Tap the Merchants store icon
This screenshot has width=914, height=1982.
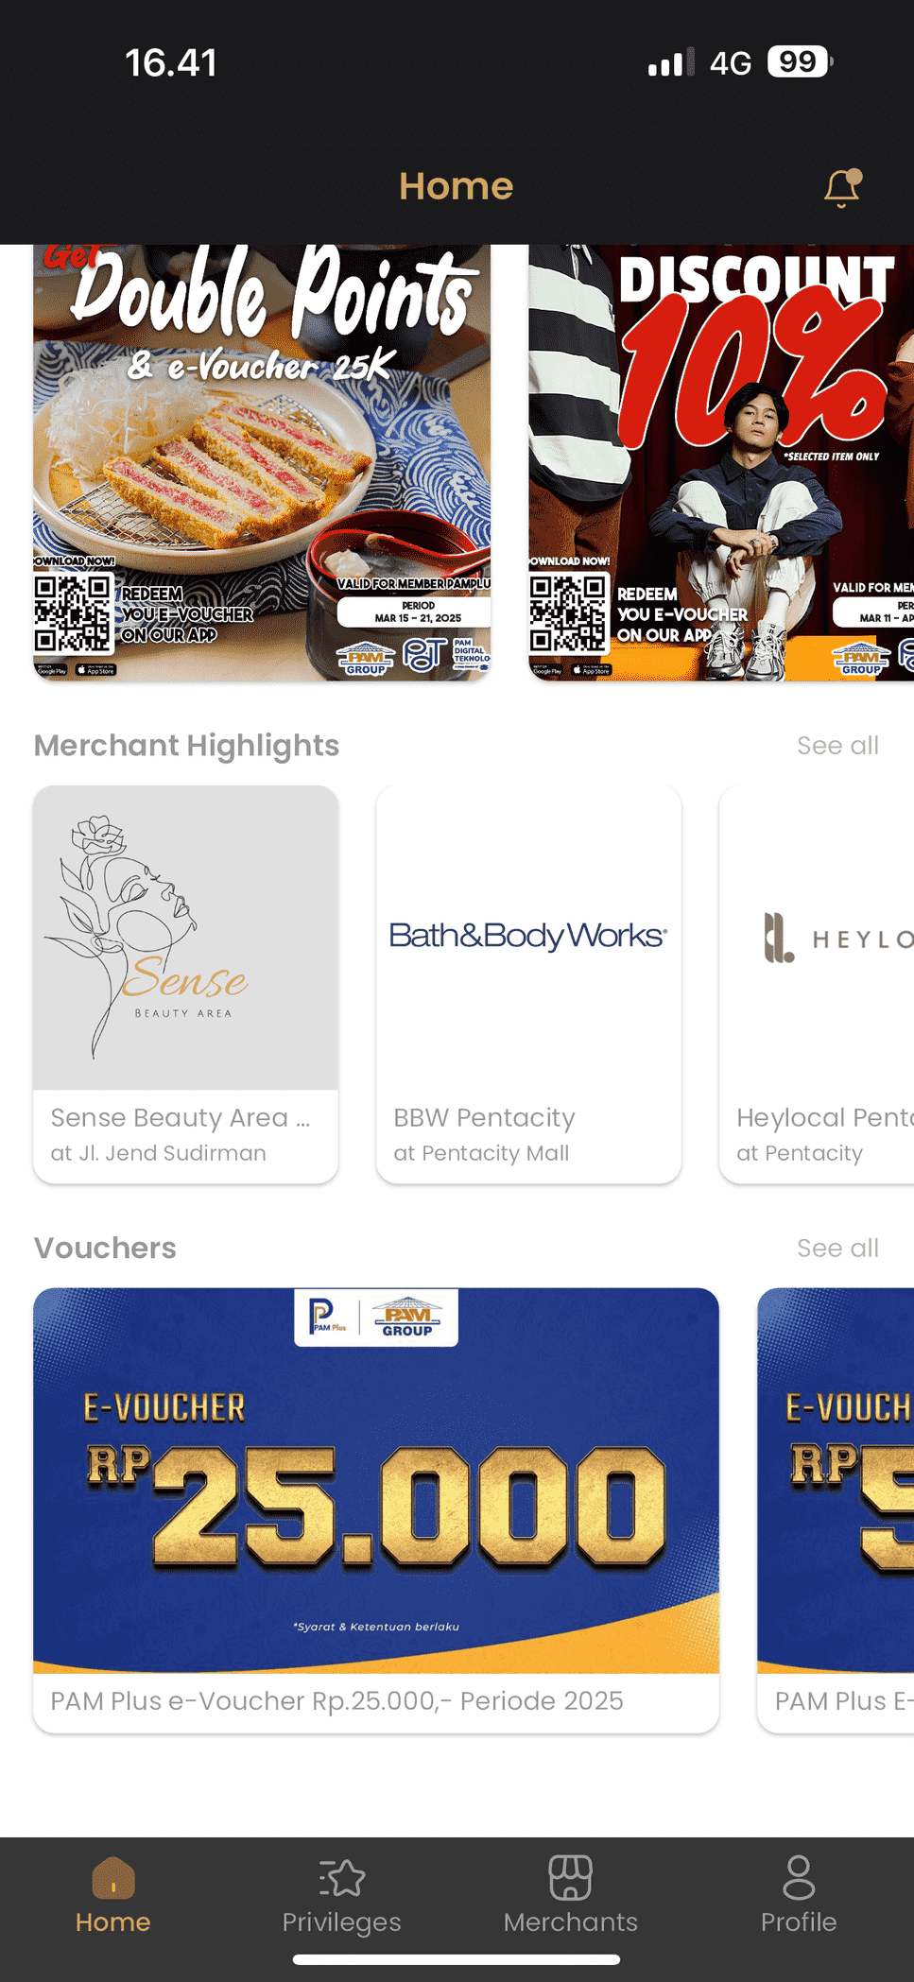click(x=570, y=1877)
